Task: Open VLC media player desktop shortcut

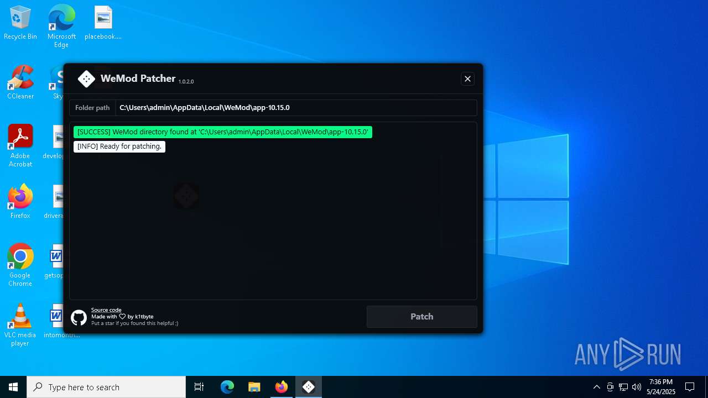Action: 20,325
